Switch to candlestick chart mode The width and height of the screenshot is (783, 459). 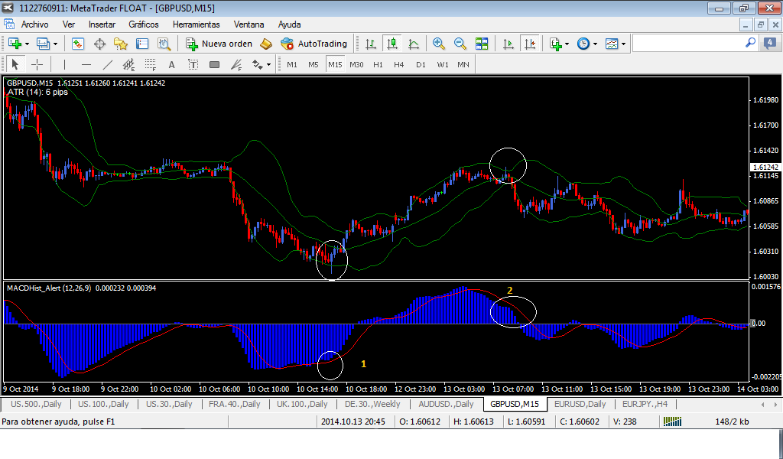click(392, 44)
